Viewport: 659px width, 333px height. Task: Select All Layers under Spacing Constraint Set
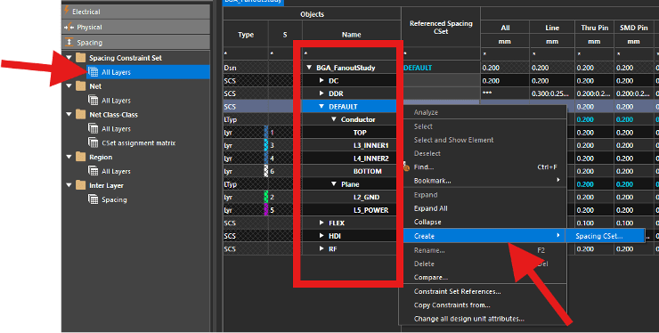click(x=149, y=72)
